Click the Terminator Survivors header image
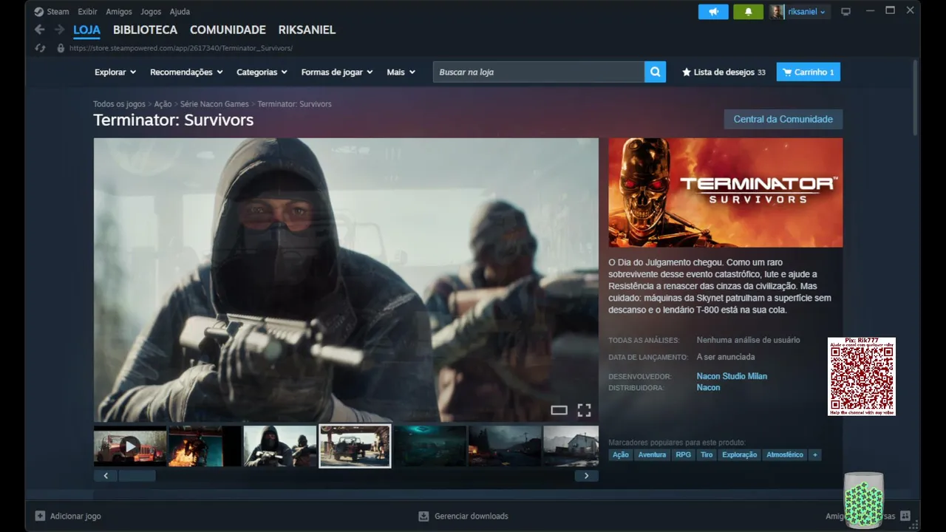The image size is (946, 532). (725, 193)
